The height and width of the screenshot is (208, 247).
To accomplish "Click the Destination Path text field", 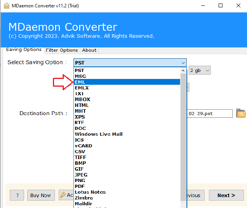I will click(210, 114).
